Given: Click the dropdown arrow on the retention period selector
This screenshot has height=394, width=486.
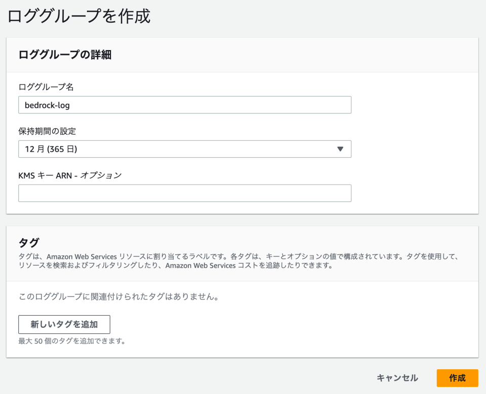Looking at the screenshot, I should [341, 149].
